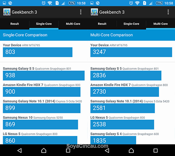Switch to Multi-Core tab on left screen

(x=73, y=24)
